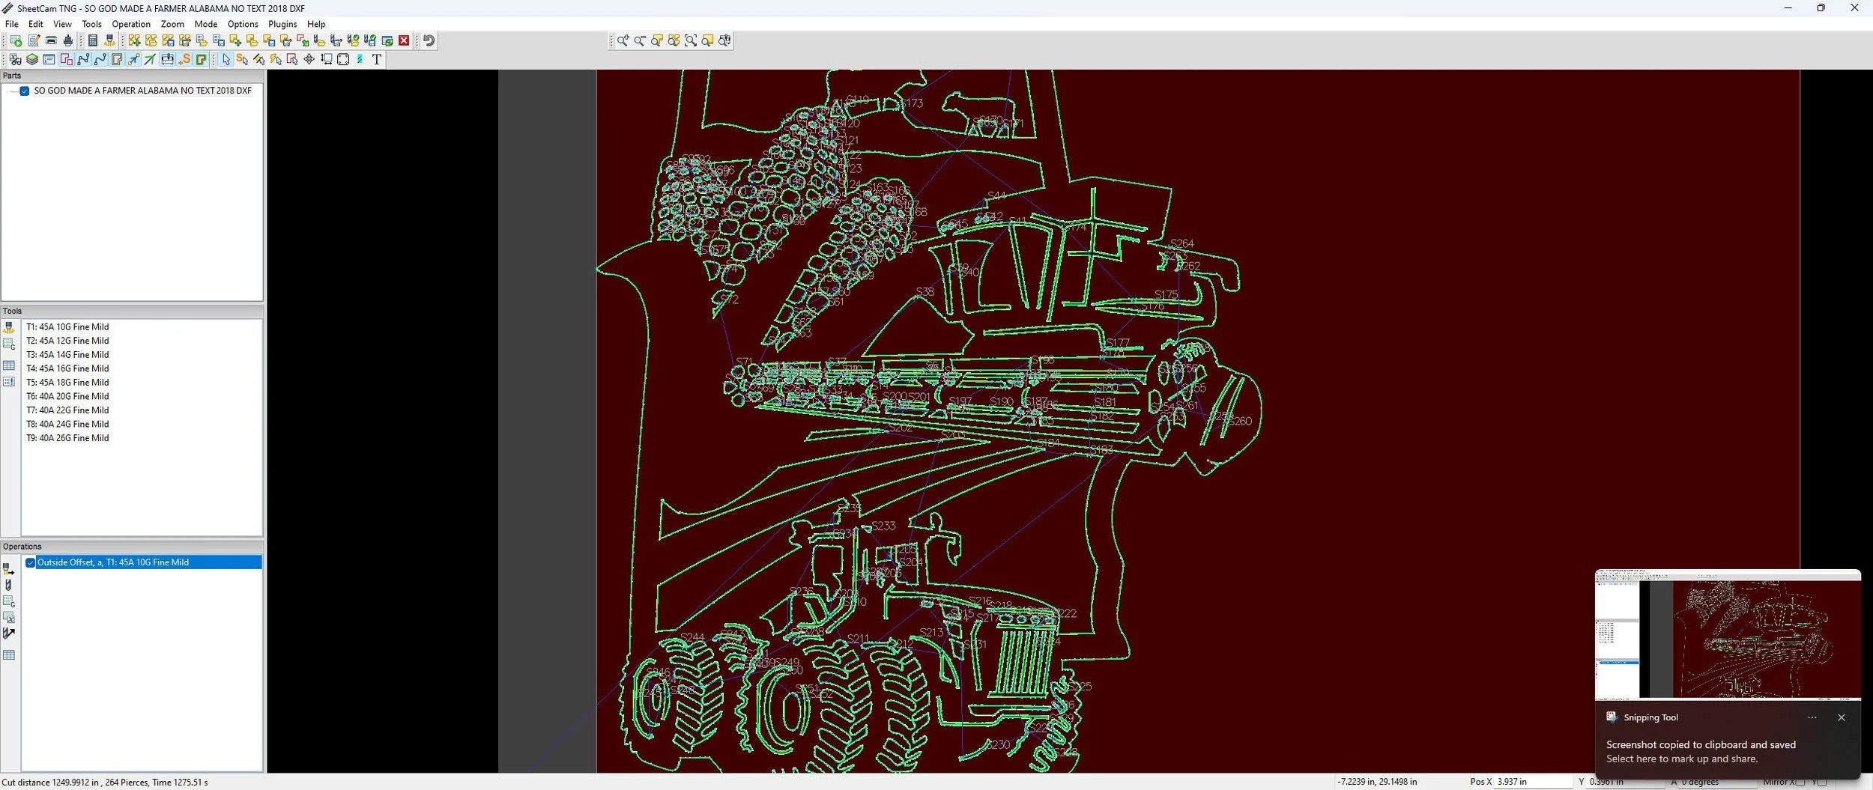Screen dimensions: 1873x790
Task: Click the red X delete icon
Action: [x=404, y=40]
